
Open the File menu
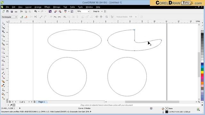click(x=7, y=7)
